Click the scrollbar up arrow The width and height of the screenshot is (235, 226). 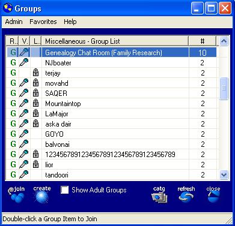[224, 41]
